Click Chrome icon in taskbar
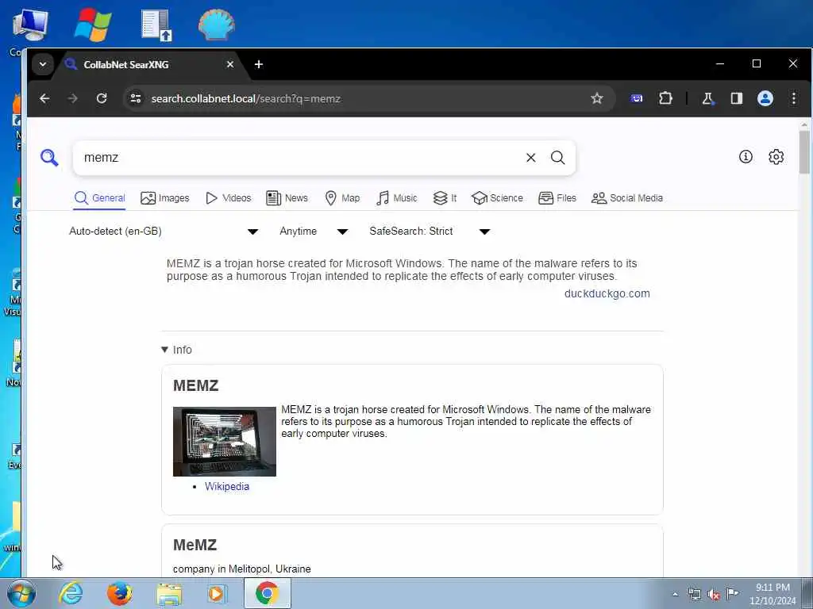 (267, 593)
